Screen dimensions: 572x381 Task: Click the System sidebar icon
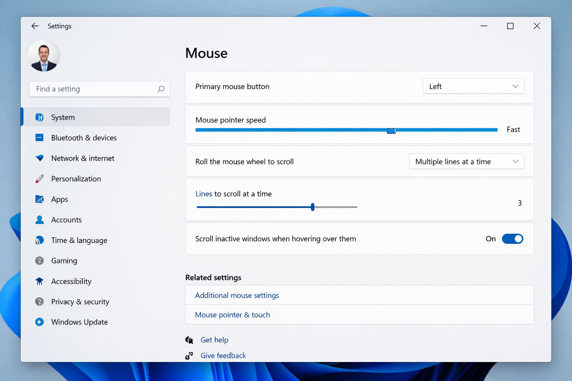pos(39,117)
